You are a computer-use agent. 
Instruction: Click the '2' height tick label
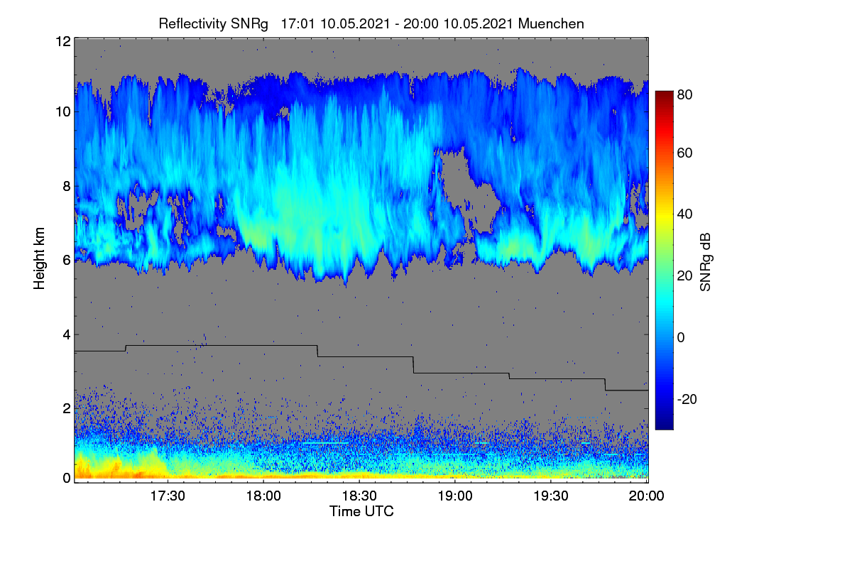click(x=66, y=408)
